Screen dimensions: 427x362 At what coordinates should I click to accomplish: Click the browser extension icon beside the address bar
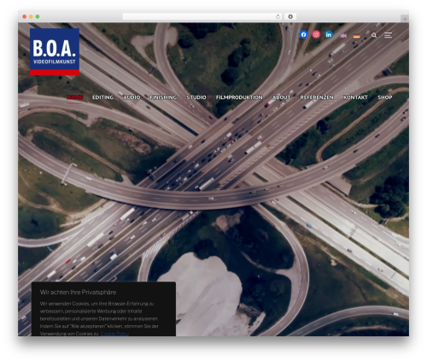point(290,16)
